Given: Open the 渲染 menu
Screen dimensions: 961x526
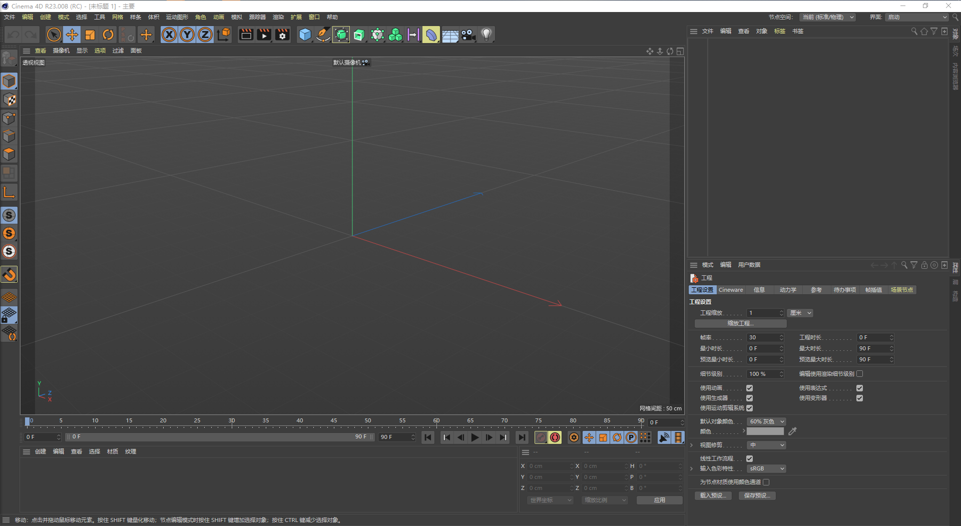Looking at the screenshot, I should [278, 17].
